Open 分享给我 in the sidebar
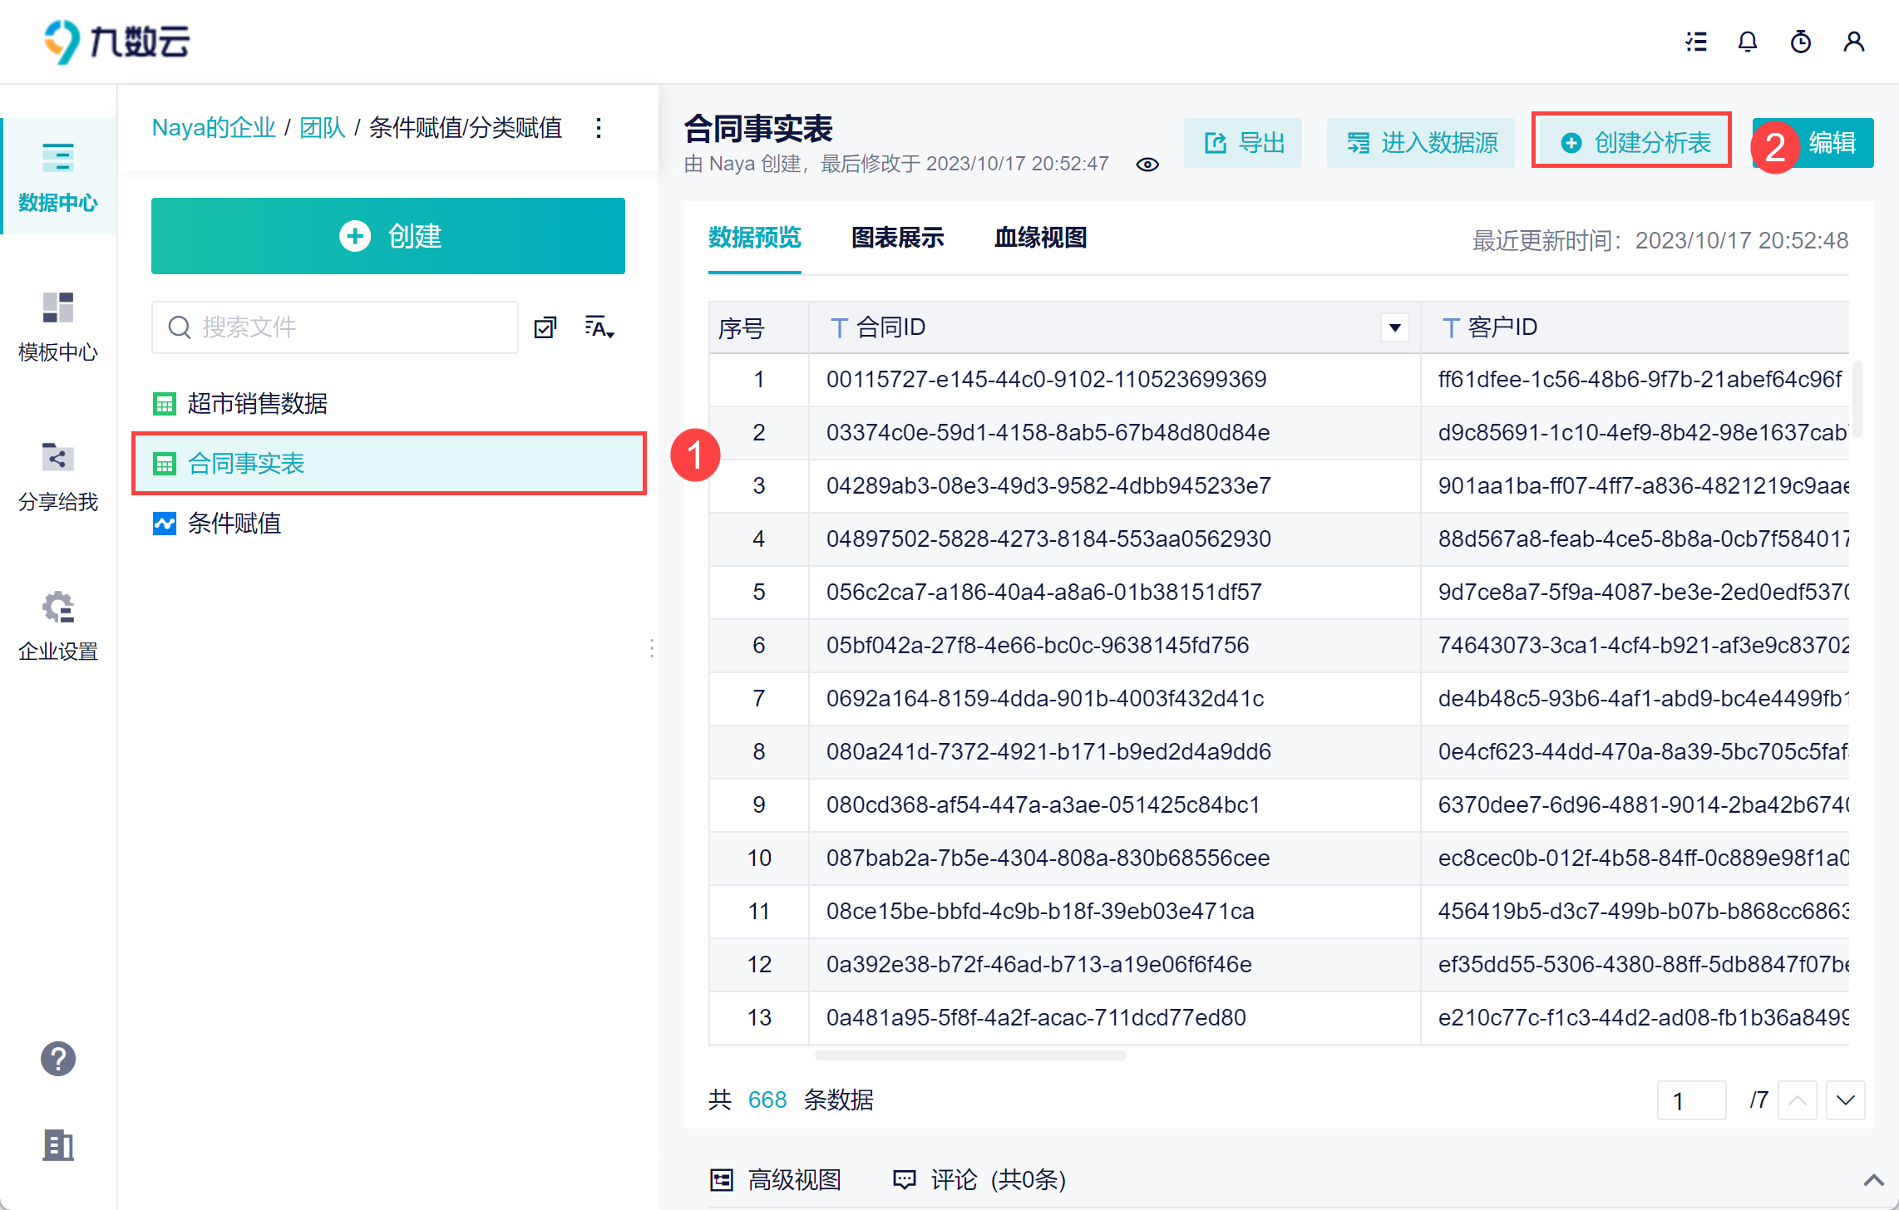Viewport: 1899px width, 1210px height. click(x=58, y=475)
